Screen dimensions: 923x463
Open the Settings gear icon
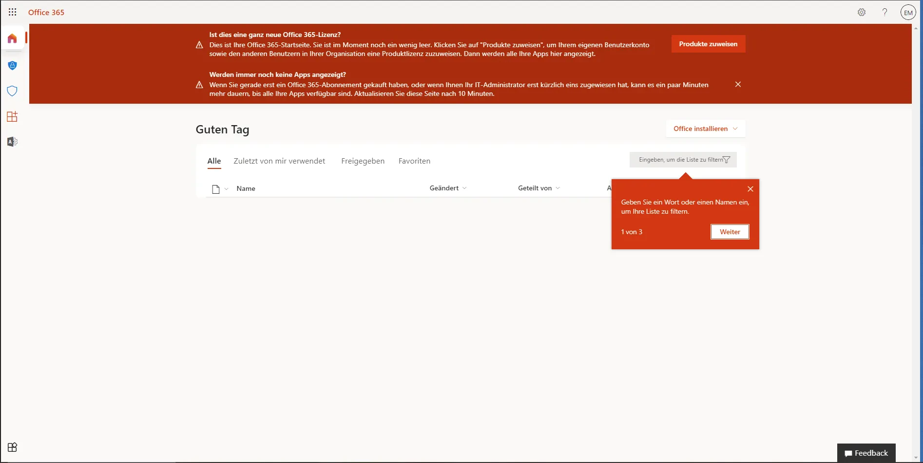(x=862, y=13)
